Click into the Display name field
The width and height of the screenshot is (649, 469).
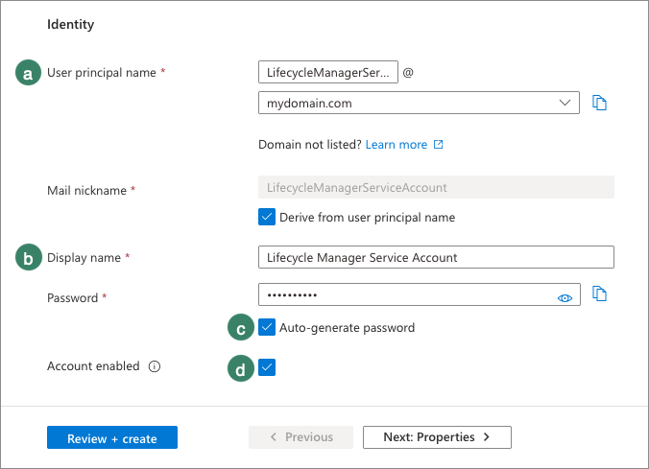[436, 257]
